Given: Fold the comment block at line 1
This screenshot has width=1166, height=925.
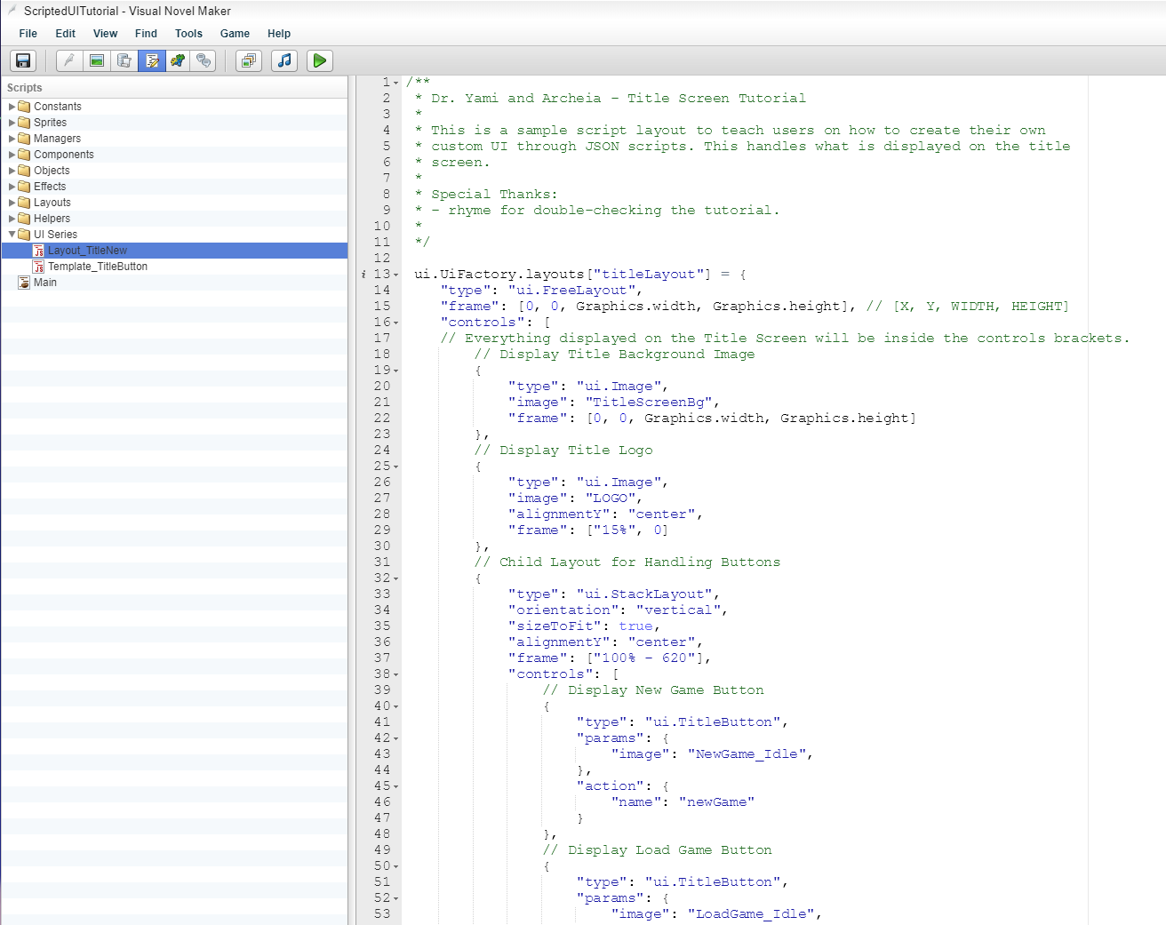Looking at the screenshot, I should click(396, 83).
